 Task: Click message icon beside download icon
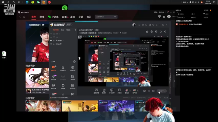pos(159,17)
